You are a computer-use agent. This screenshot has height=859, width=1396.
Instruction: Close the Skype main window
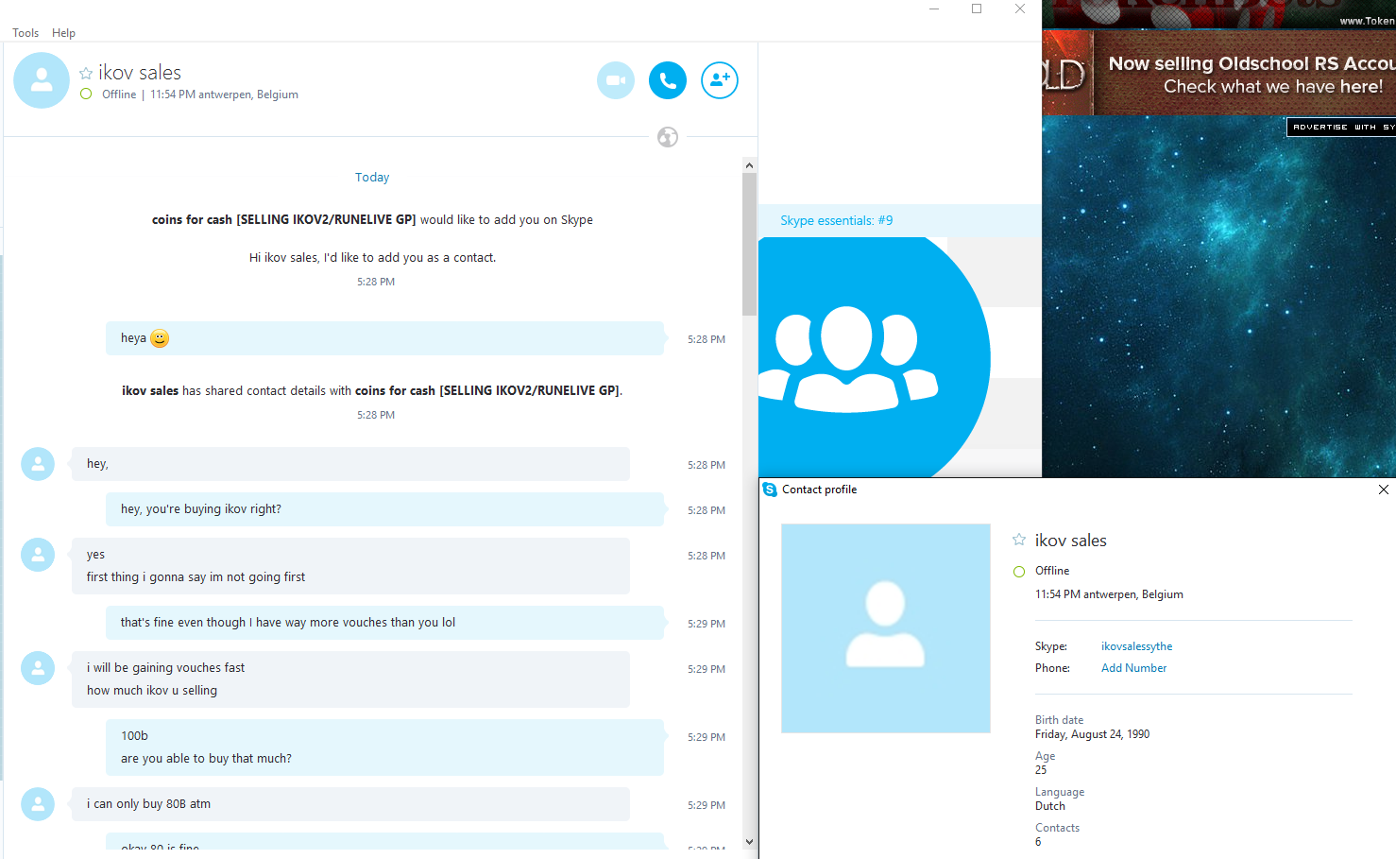point(1020,9)
